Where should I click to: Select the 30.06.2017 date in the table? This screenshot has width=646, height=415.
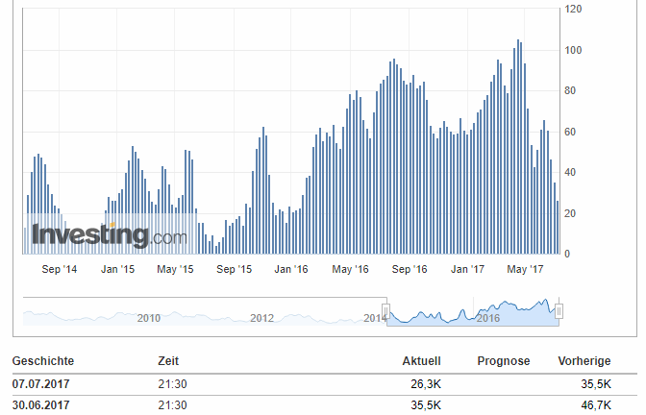[40, 405]
